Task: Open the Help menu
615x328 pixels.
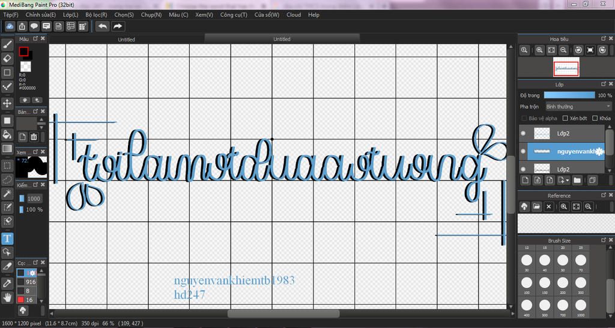Action: coord(314,15)
